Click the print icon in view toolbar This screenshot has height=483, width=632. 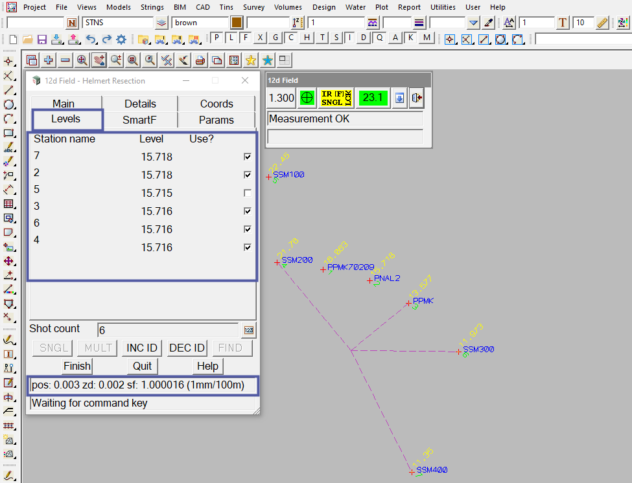pos(200,60)
